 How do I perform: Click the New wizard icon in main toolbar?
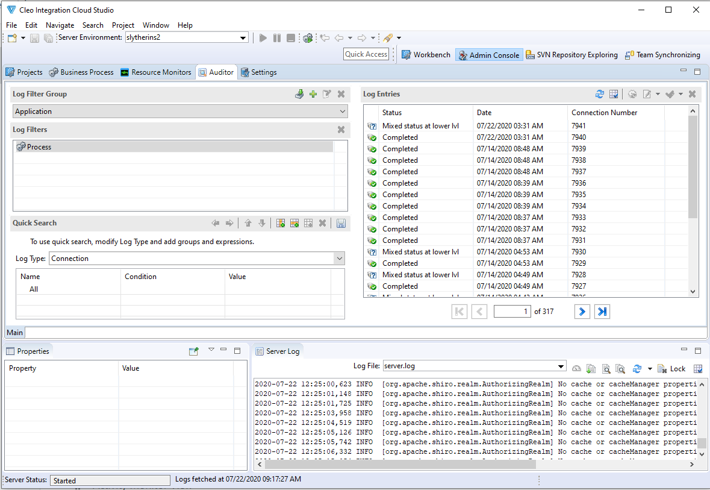[12, 38]
